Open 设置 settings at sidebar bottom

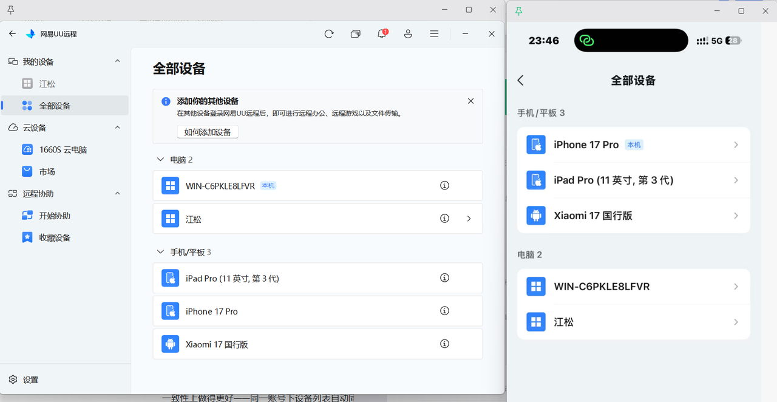point(24,380)
